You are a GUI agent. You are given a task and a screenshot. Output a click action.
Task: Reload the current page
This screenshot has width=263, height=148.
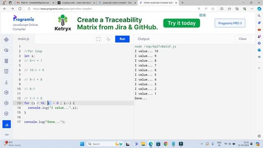coord(20,9)
